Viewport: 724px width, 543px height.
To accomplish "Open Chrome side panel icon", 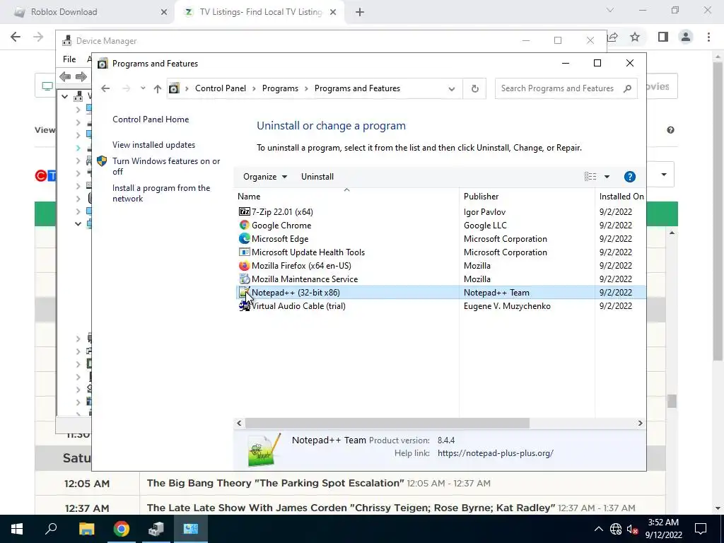I will 662,37.
